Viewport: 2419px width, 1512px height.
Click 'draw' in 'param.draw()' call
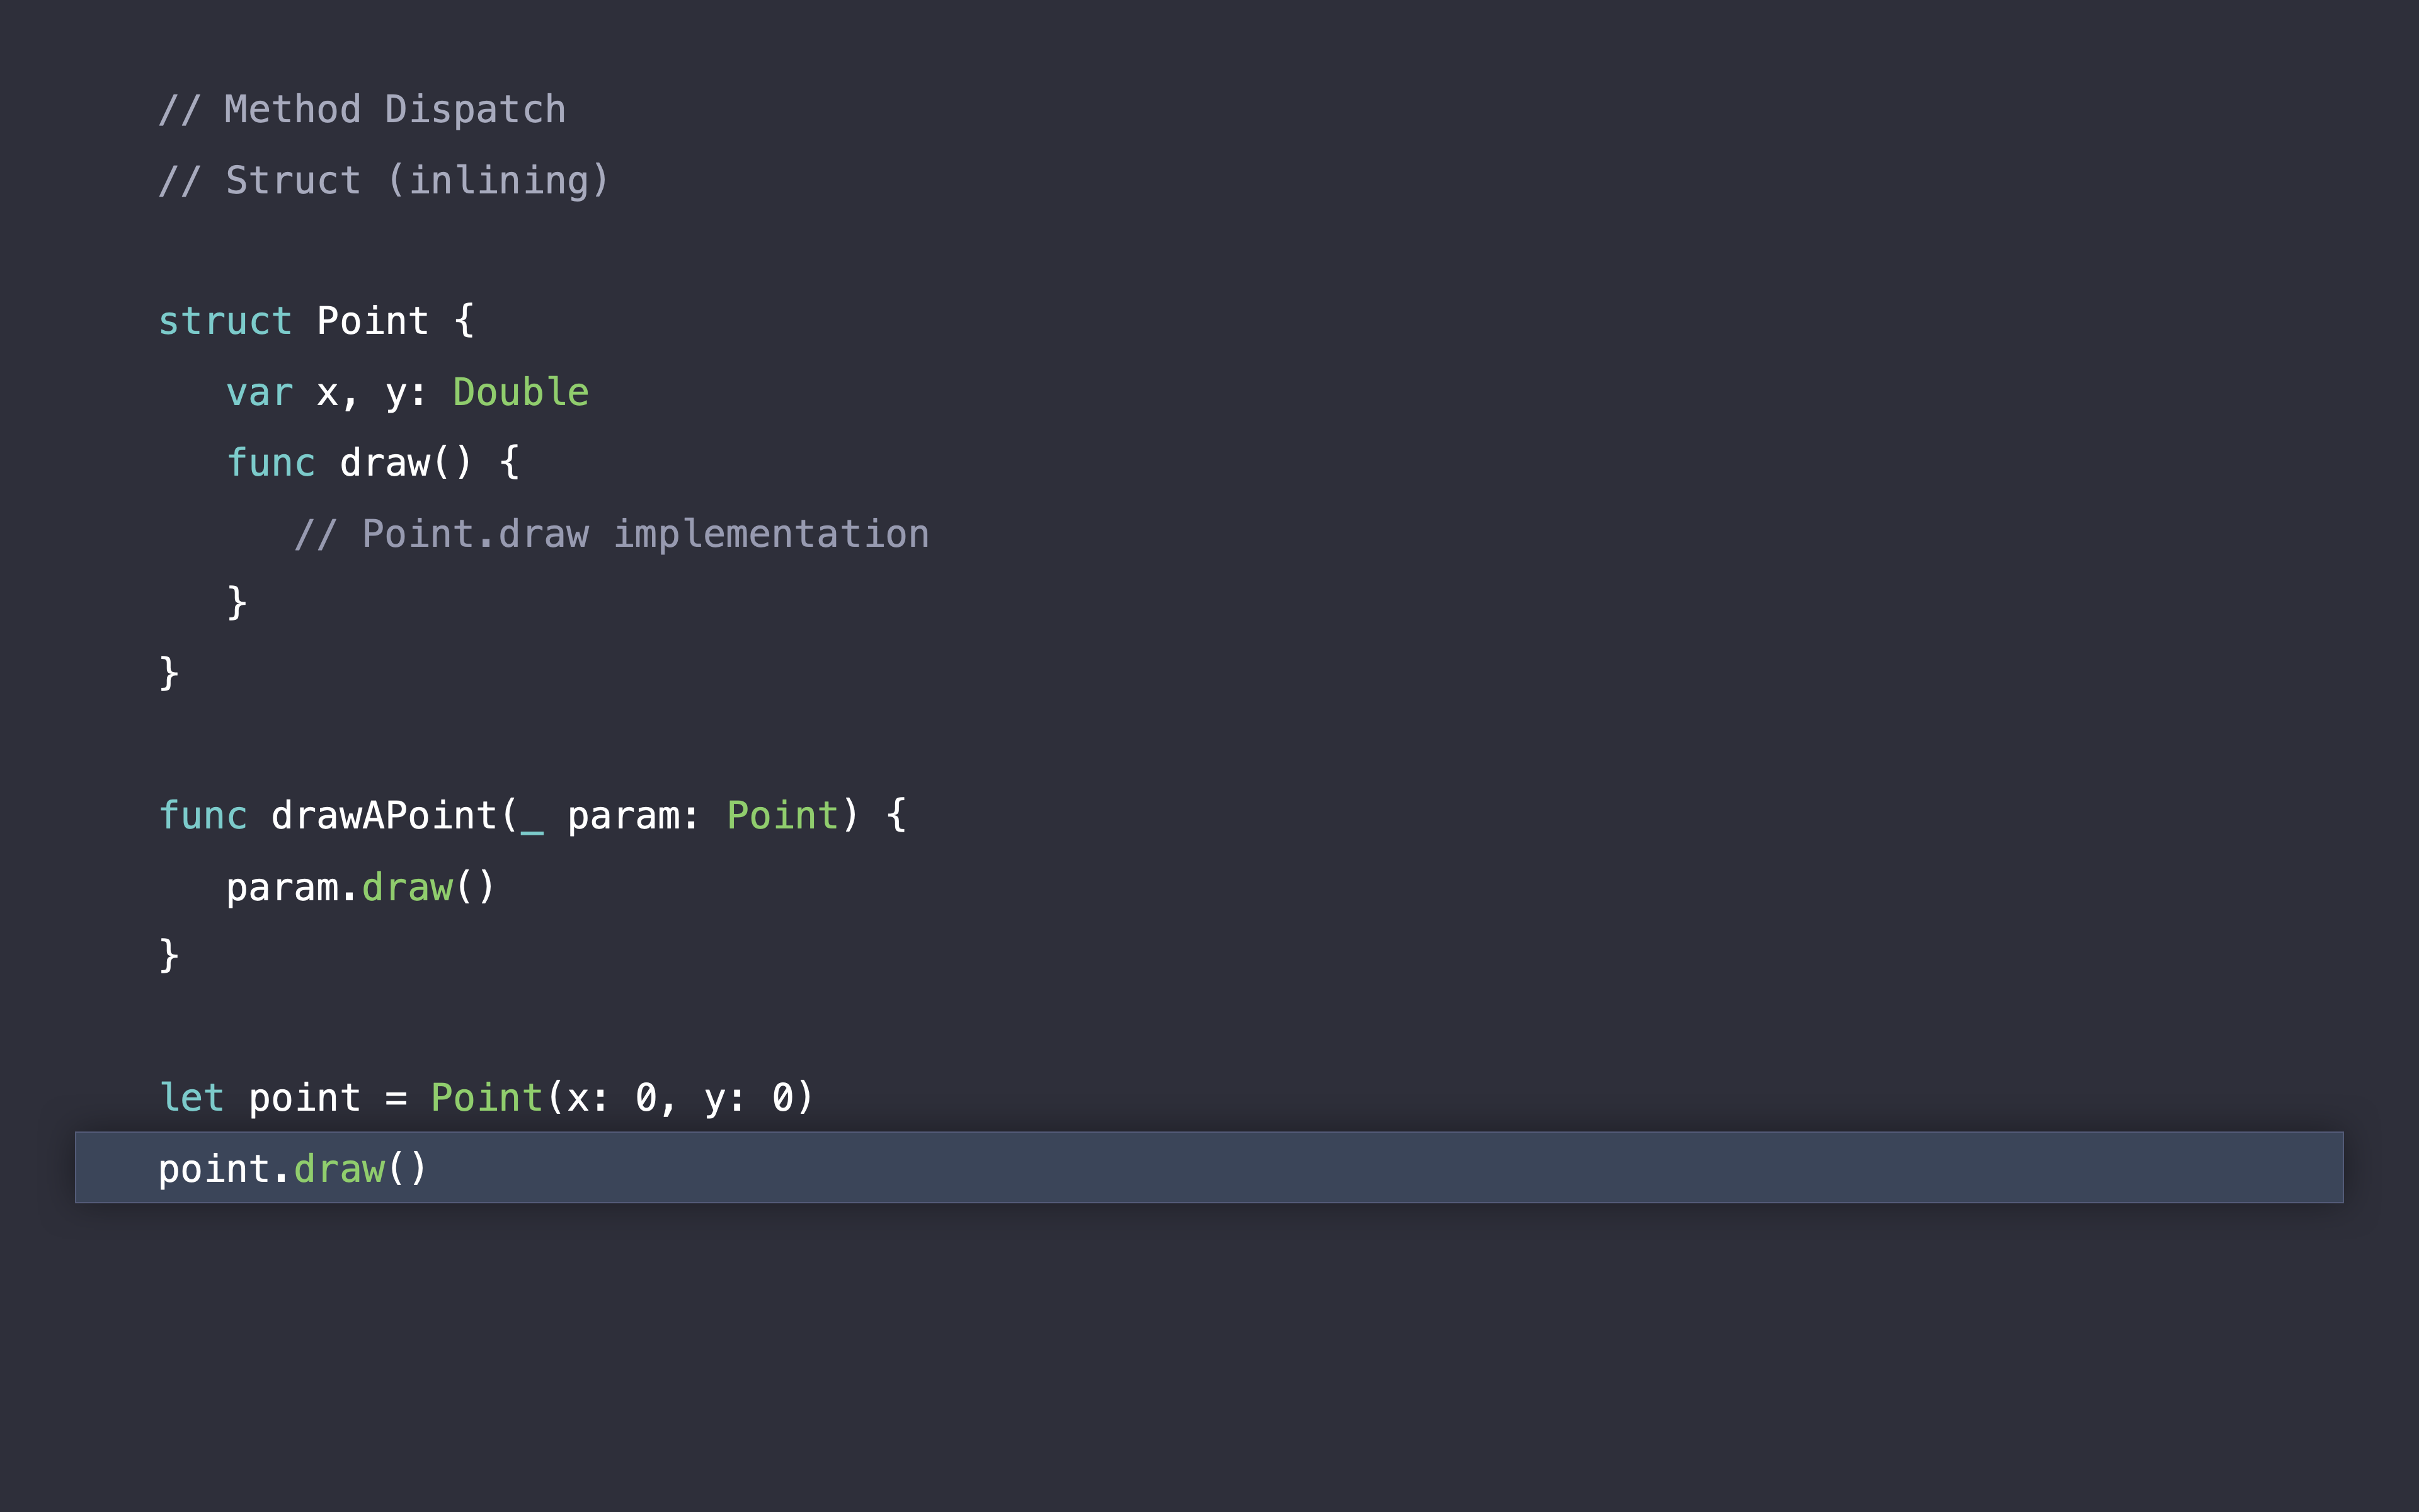407,888
